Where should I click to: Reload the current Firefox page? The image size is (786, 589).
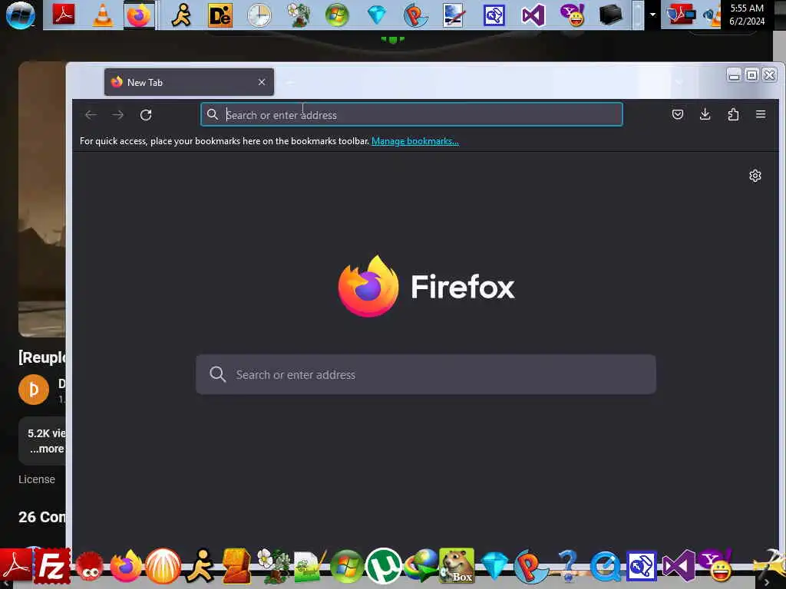click(x=146, y=115)
